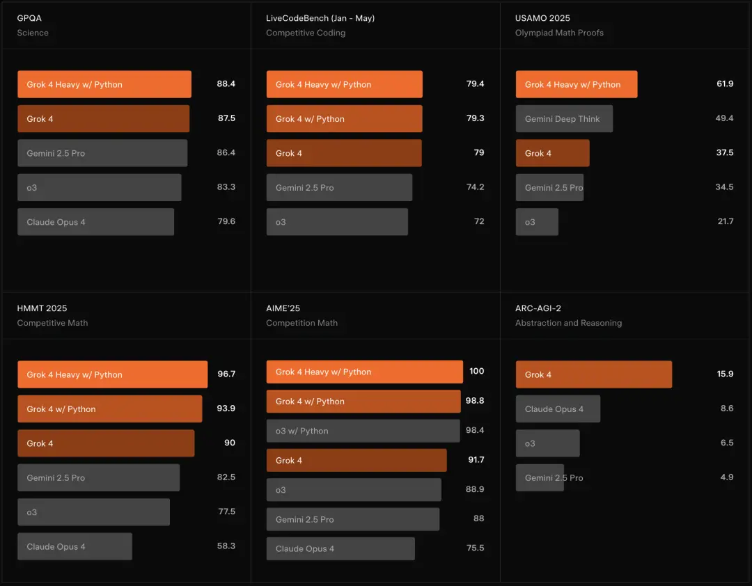Select Claude Opus 4 bar in GPQA chart
This screenshot has height=586, width=752.
(x=95, y=222)
